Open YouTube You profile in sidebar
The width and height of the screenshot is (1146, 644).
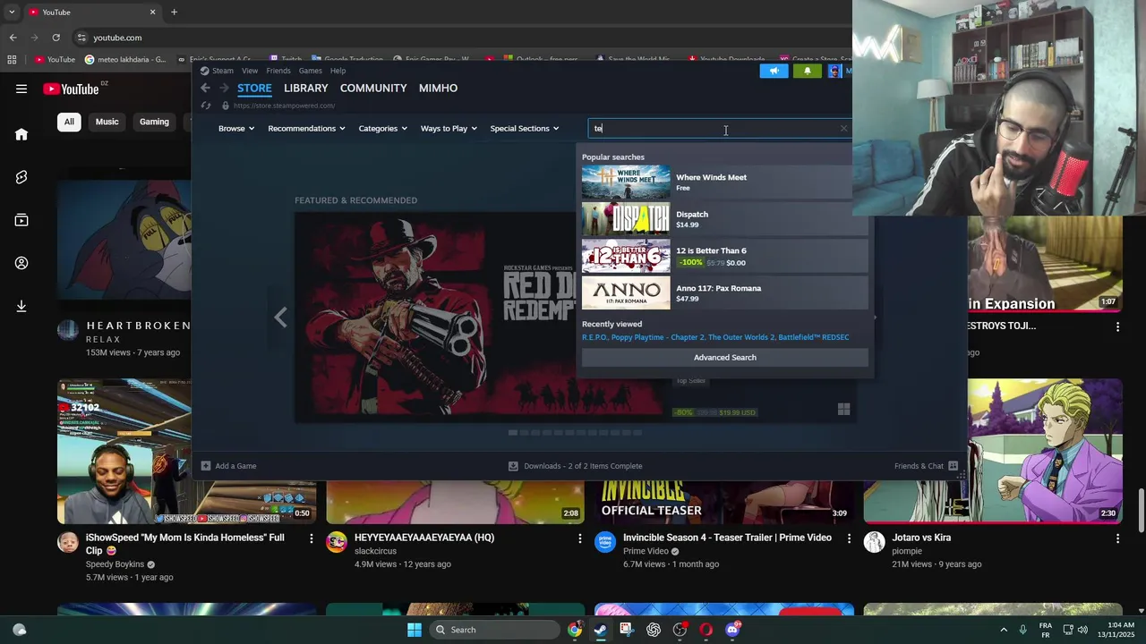21,263
